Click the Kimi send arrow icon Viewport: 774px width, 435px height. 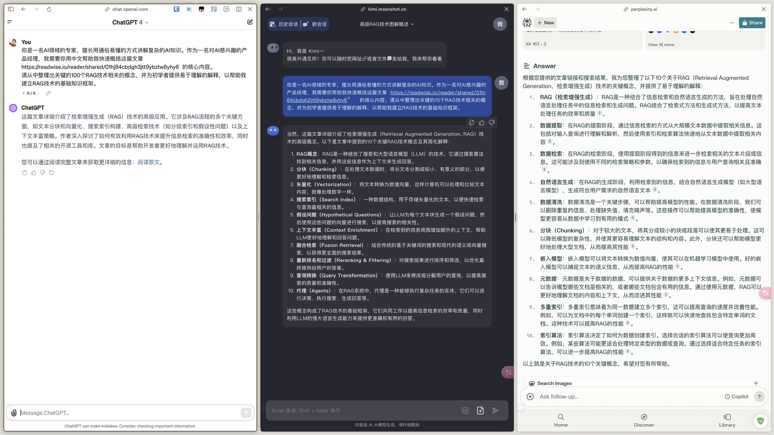click(x=496, y=410)
